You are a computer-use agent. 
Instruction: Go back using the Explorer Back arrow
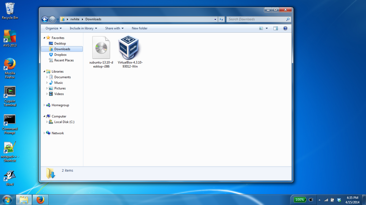pos(45,19)
